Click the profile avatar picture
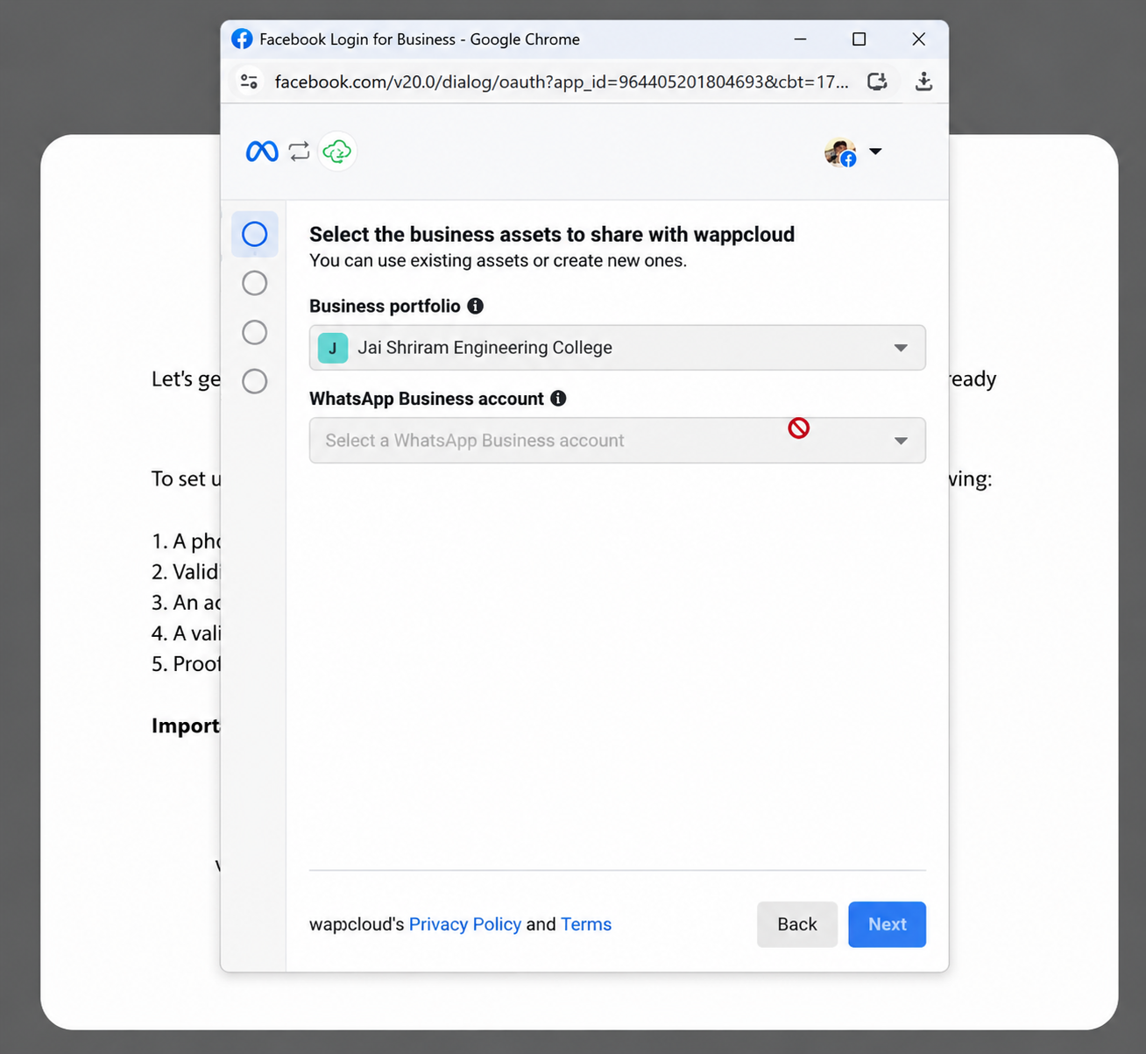Screen dimensions: 1146x1054 840,152
